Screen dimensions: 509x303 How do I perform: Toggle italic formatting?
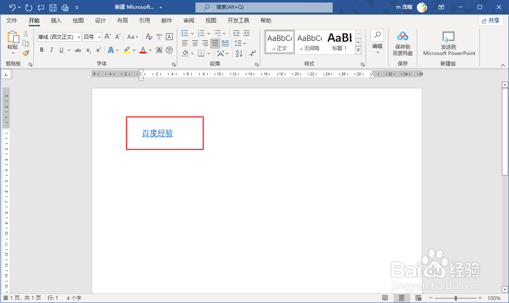click(52, 50)
